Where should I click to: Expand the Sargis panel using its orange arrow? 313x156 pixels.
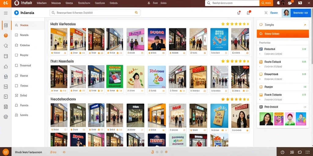tap(305, 25)
